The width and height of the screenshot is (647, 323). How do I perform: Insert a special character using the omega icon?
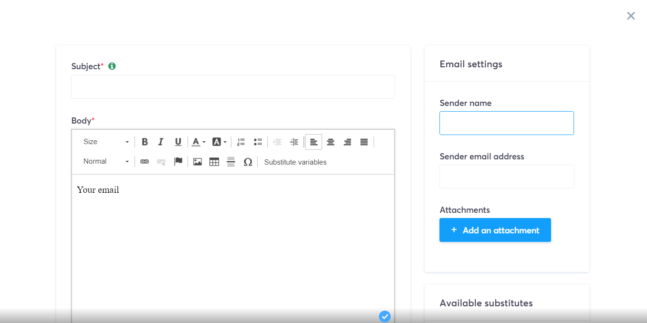point(248,162)
